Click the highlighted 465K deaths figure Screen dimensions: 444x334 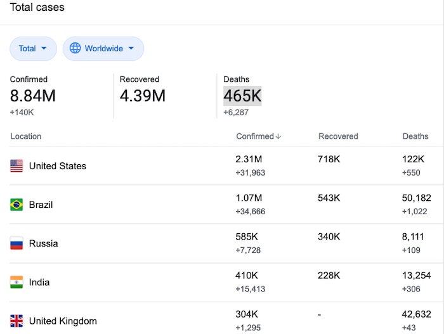(x=242, y=96)
